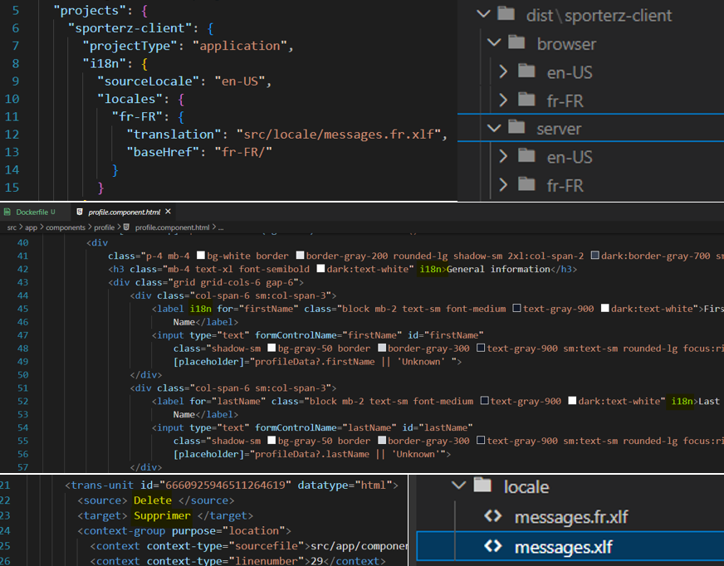Click border-gray-200 color swatch on line 41
Image resolution: width=724 pixels, height=566 pixels.
click(300, 256)
